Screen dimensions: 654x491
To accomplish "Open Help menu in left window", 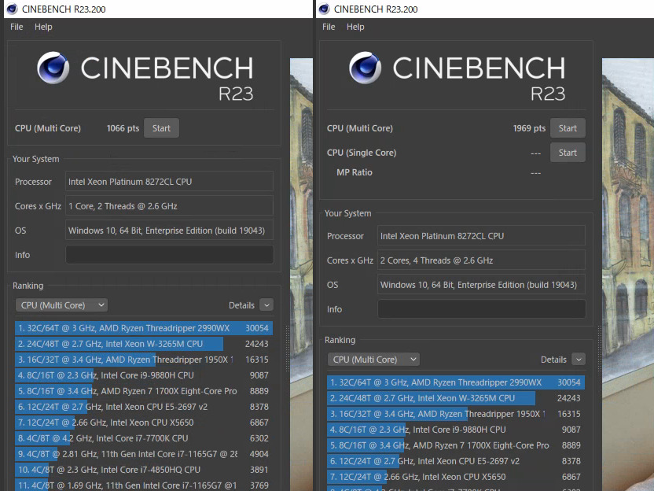I will point(43,27).
